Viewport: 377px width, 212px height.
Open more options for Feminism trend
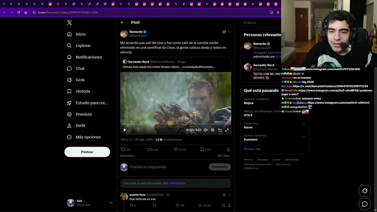pyautogui.click(x=304, y=136)
